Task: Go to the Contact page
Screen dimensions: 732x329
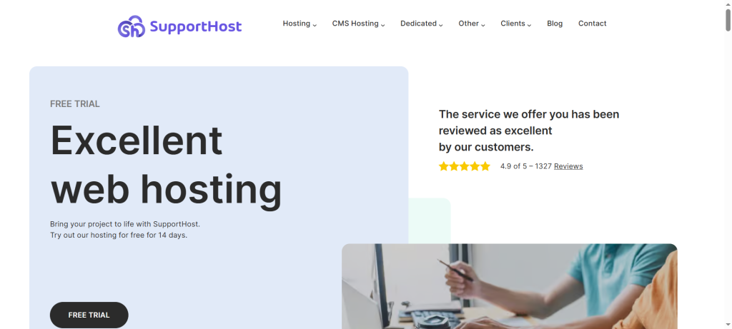Action: (593, 24)
